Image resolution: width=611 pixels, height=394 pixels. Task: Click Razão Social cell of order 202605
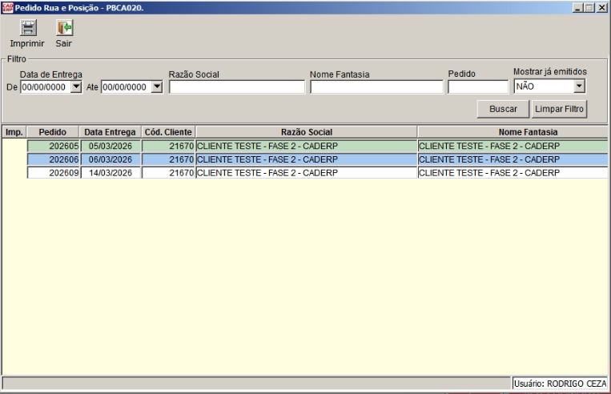(x=306, y=146)
